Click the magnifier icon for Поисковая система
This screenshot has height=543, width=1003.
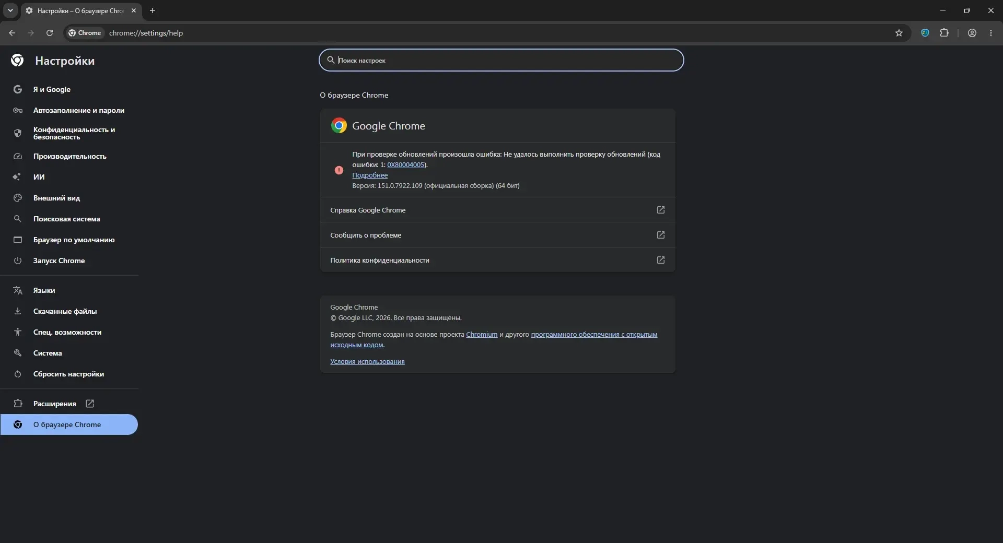[x=18, y=219]
